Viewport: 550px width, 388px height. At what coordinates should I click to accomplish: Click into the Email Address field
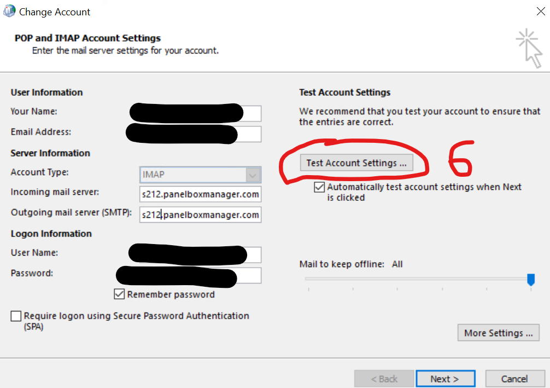pos(249,134)
